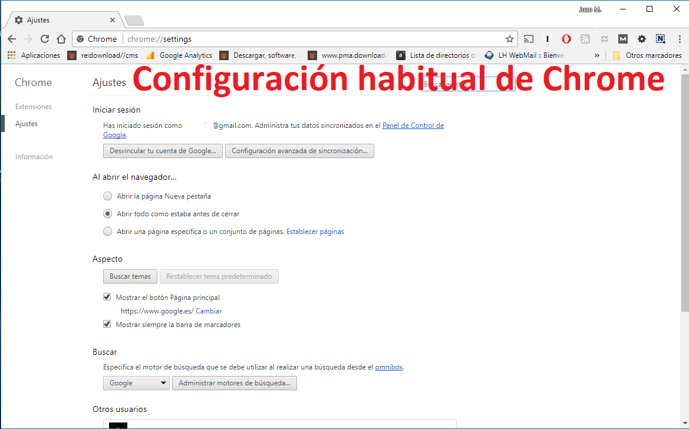
Task: Close the Ajustes tab
Action: [113, 20]
